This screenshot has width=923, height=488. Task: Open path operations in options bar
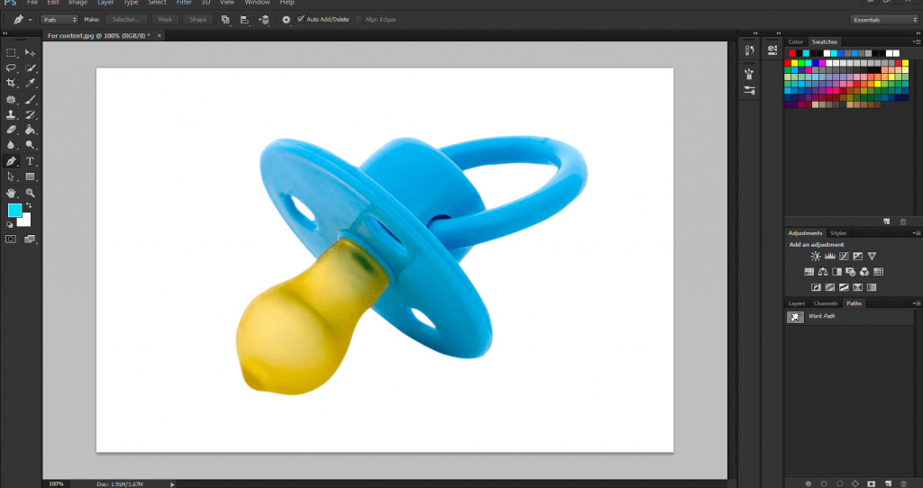pyautogui.click(x=225, y=20)
